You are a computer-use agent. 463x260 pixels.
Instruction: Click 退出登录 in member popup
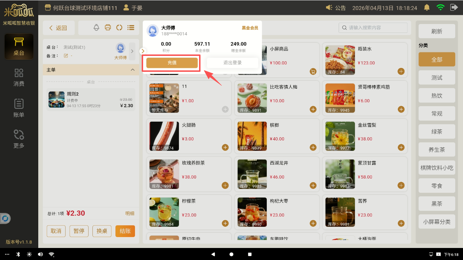coord(232,63)
